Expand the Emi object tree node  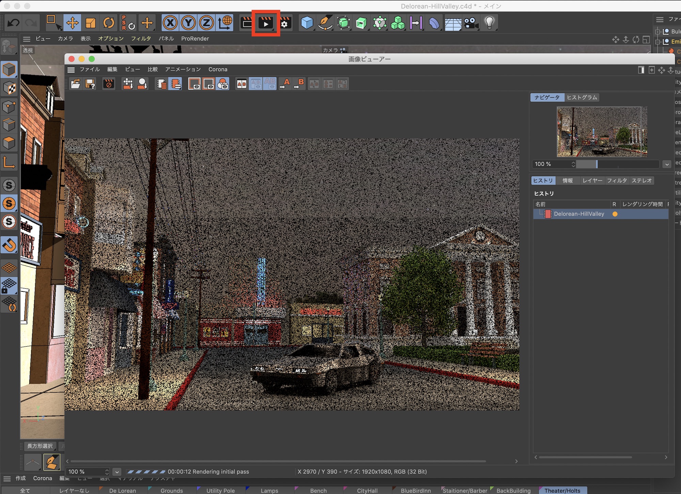[658, 42]
